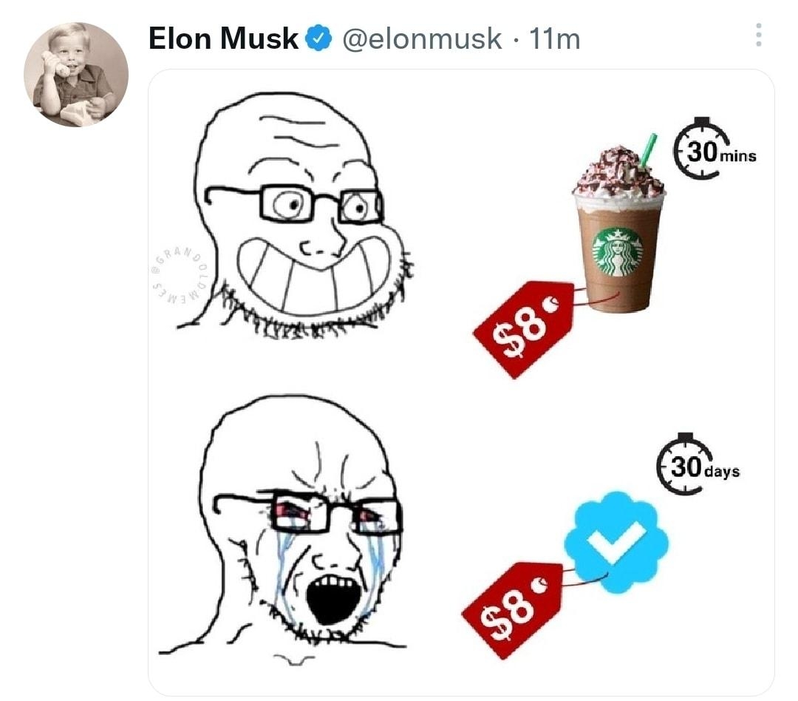Open Elon Musk's profile avatar photo
The height and width of the screenshot is (701, 798).
point(76,75)
